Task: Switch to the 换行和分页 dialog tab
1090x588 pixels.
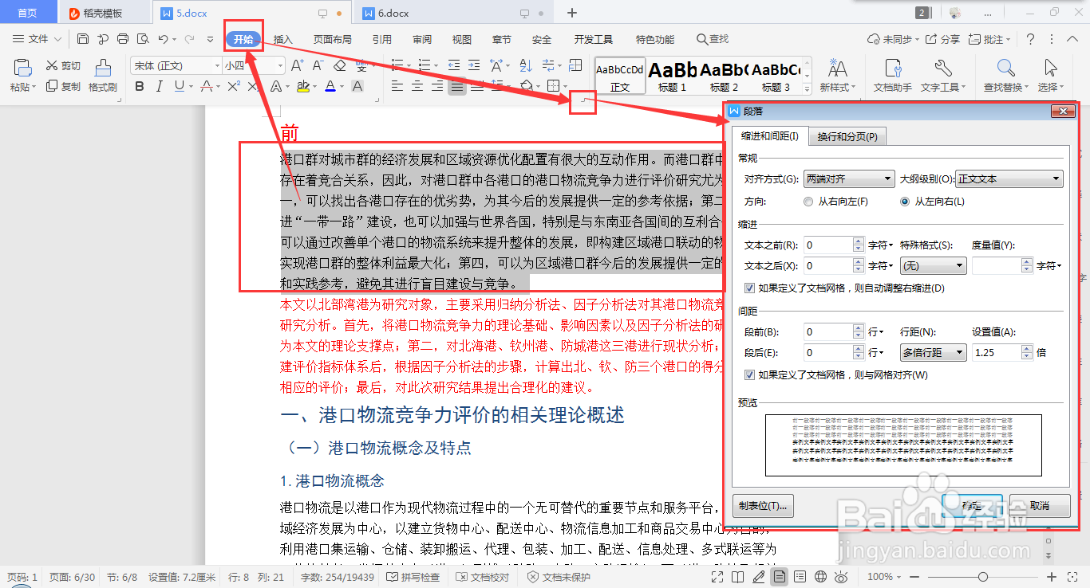Action: point(847,136)
